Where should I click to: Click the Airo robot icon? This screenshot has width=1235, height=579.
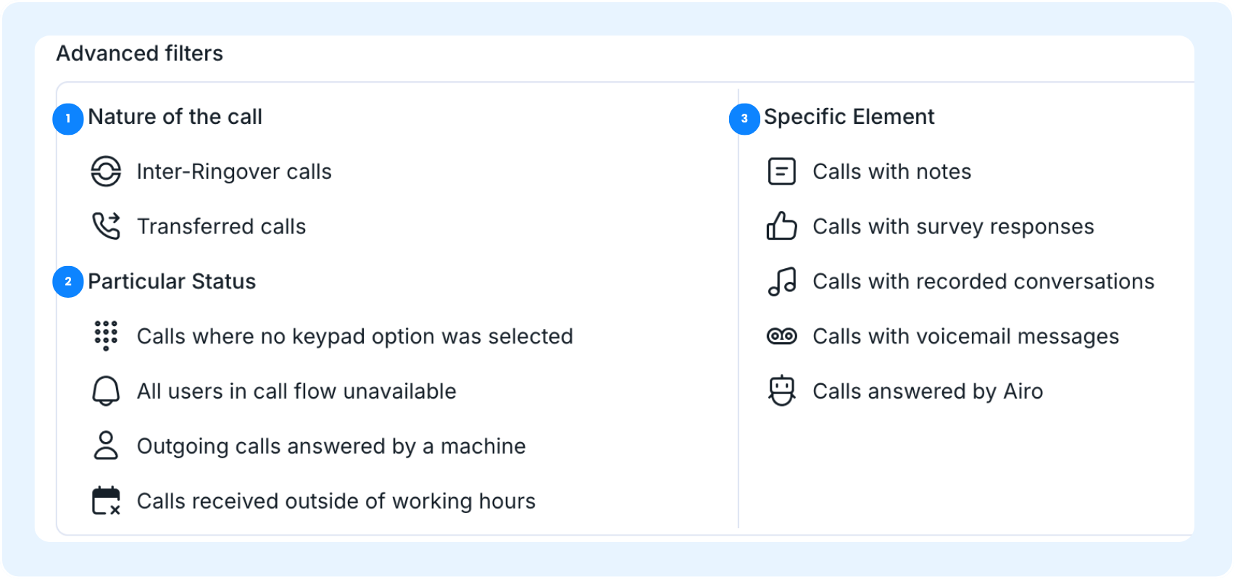781,391
